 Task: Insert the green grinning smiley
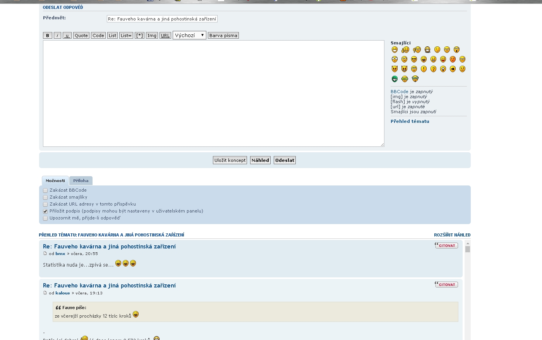pos(394,79)
